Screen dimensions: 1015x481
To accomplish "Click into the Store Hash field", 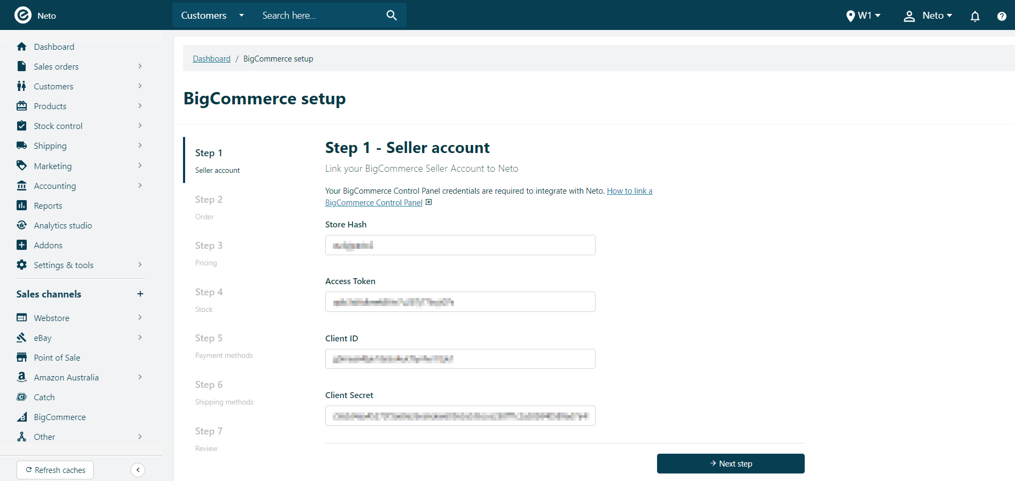I will click(460, 245).
